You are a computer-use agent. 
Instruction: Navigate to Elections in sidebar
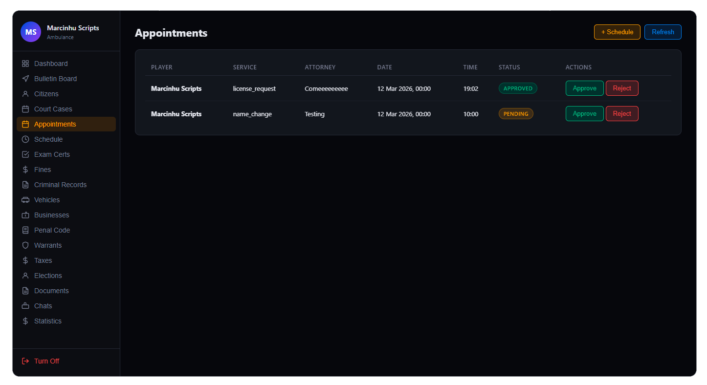point(48,276)
